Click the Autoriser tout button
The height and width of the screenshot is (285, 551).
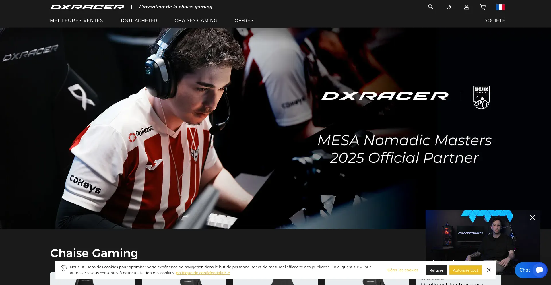pyautogui.click(x=465, y=270)
